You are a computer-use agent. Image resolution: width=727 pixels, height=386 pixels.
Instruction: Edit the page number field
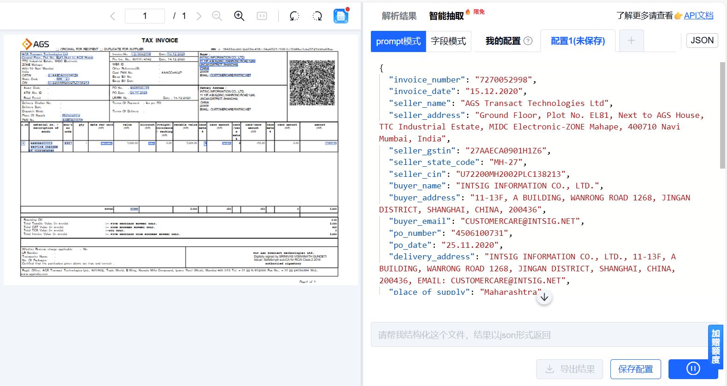click(145, 16)
